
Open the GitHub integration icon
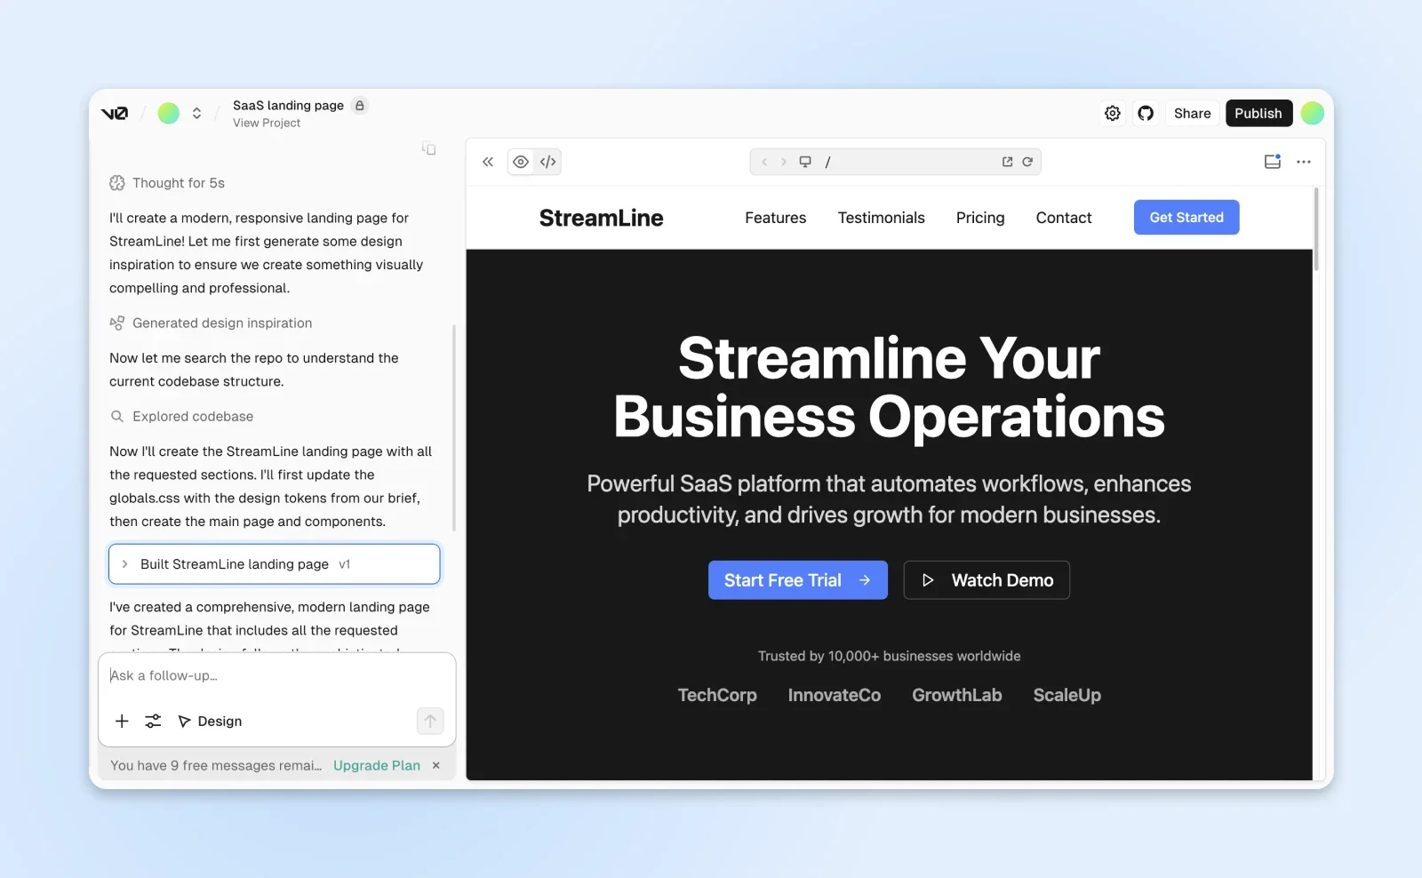[1146, 113]
